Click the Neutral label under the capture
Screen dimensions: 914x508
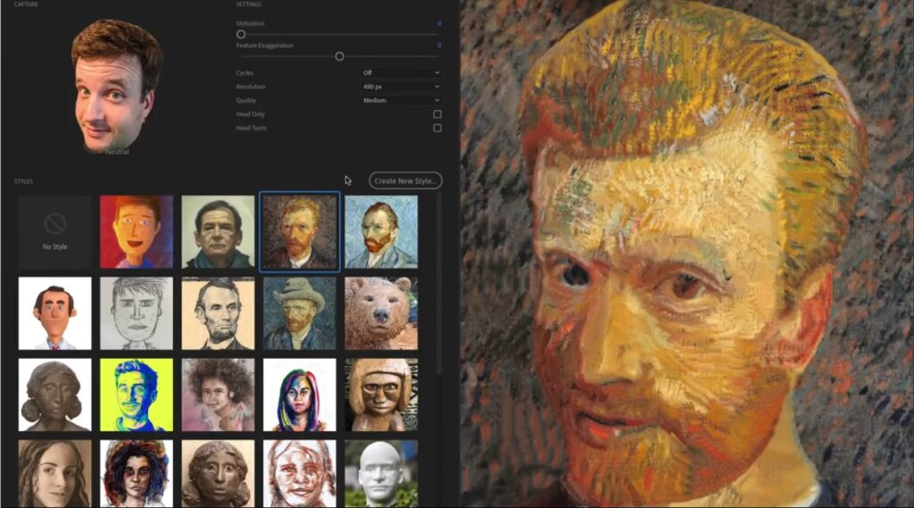click(x=117, y=152)
